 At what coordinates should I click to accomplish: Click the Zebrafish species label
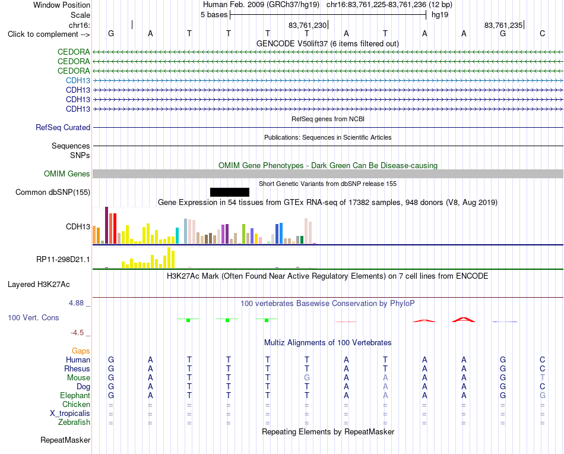74,422
